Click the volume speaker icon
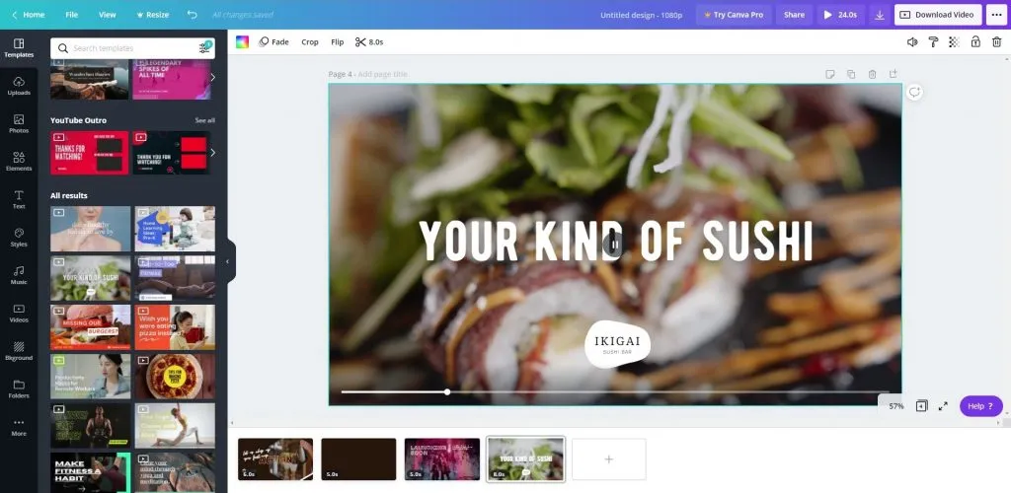Viewport: 1011px width, 493px height. [x=911, y=41]
